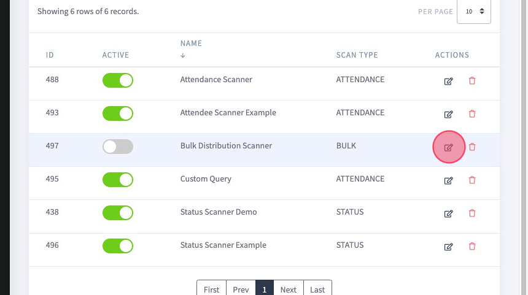Turn off Custom Query active switch

tap(118, 180)
